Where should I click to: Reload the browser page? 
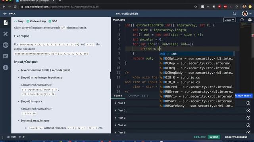pyautogui.click(x=15, y=7)
